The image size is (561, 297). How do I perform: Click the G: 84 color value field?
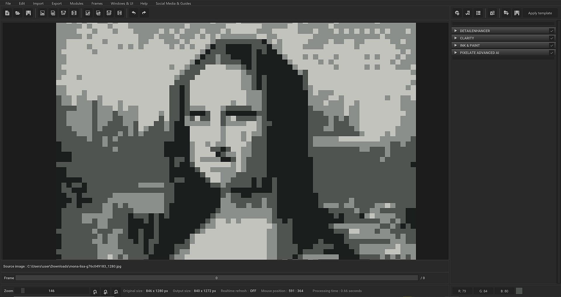click(x=483, y=291)
